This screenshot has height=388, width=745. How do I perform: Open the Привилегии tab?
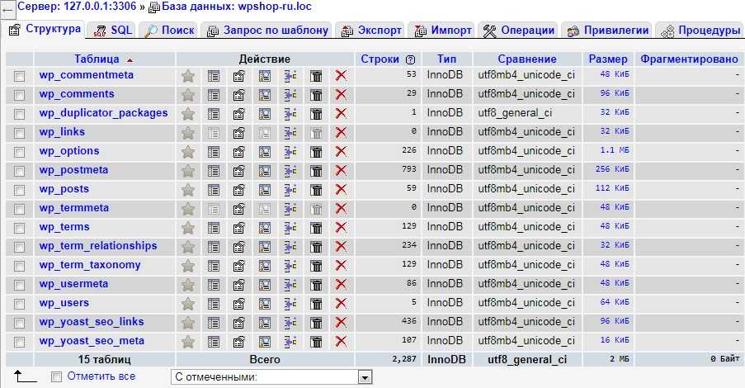coord(607,31)
